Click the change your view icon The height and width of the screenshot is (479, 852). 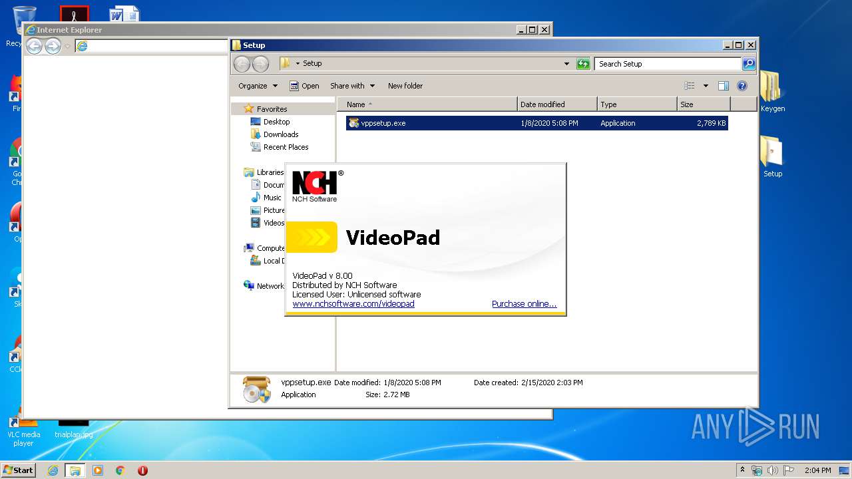tap(690, 86)
